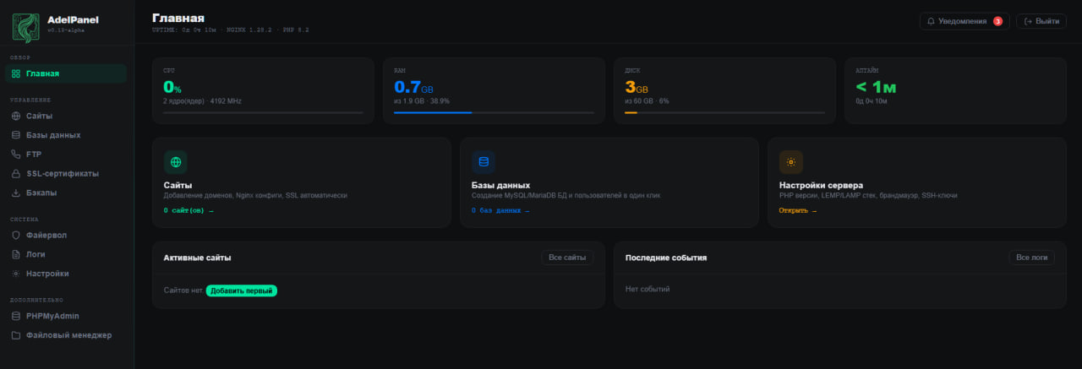
Task: Go to FTP in the sidebar
Action: 34,155
